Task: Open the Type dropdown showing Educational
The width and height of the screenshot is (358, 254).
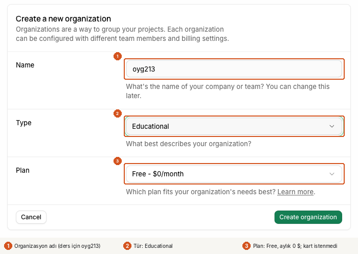Action: click(234, 126)
